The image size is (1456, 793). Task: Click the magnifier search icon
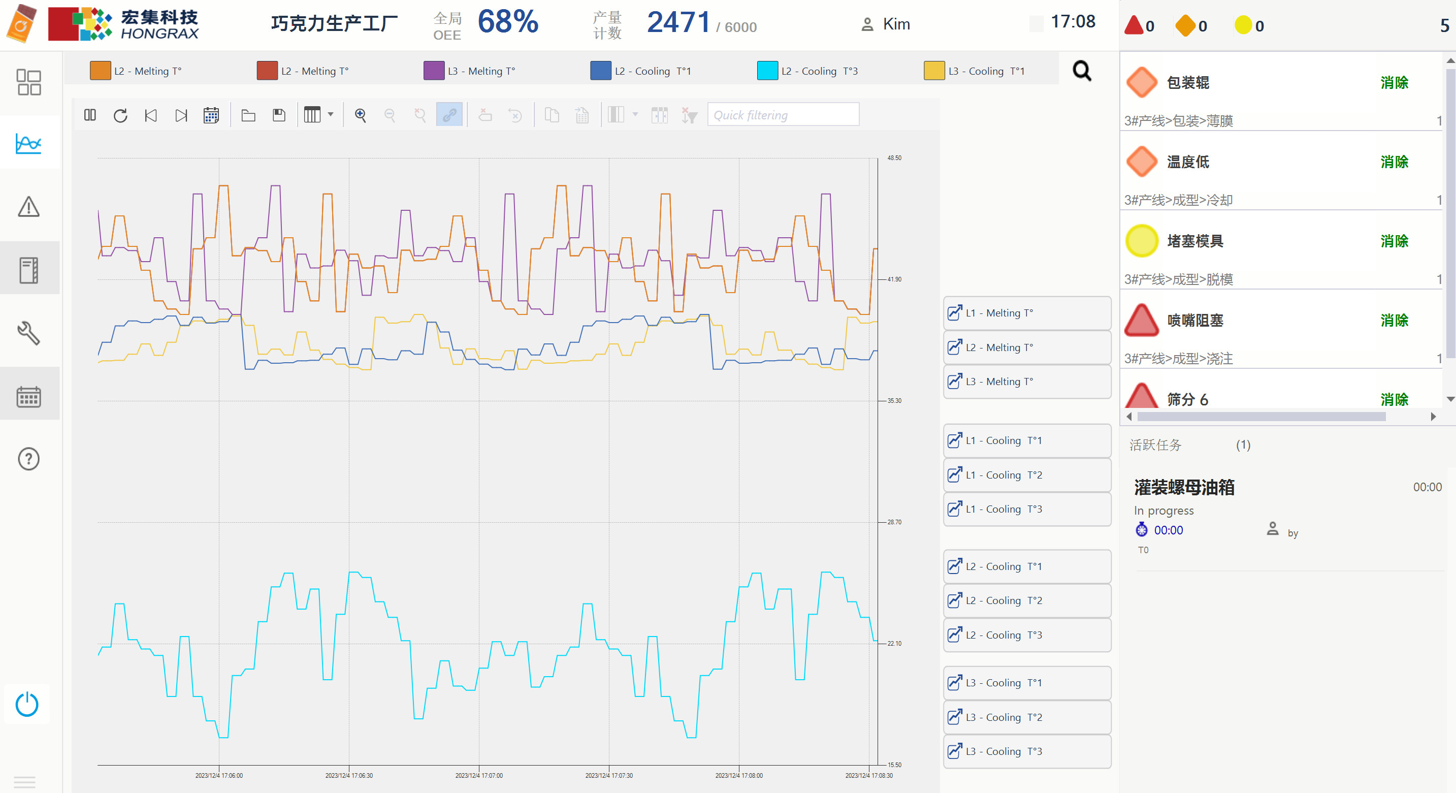pos(1082,71)
